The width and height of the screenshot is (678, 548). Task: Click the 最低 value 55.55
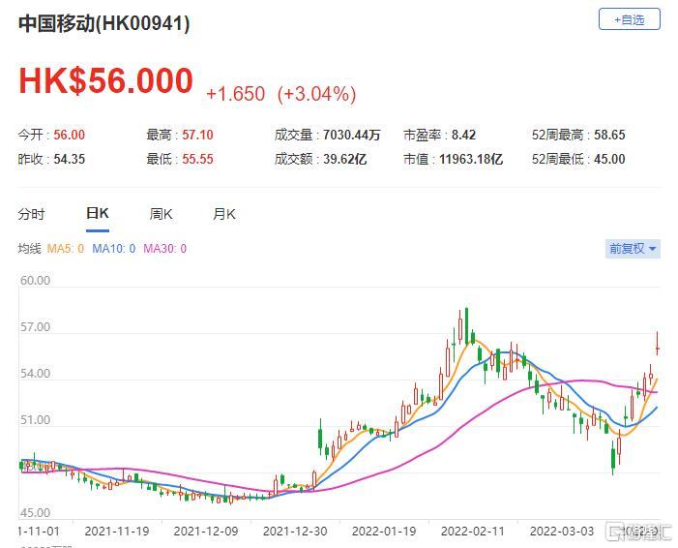[x=197, y=159]
